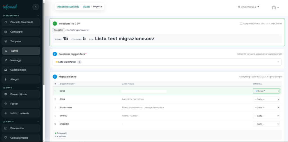
Task: Collapse the sidebar with the arrow button
Action: 36,7
